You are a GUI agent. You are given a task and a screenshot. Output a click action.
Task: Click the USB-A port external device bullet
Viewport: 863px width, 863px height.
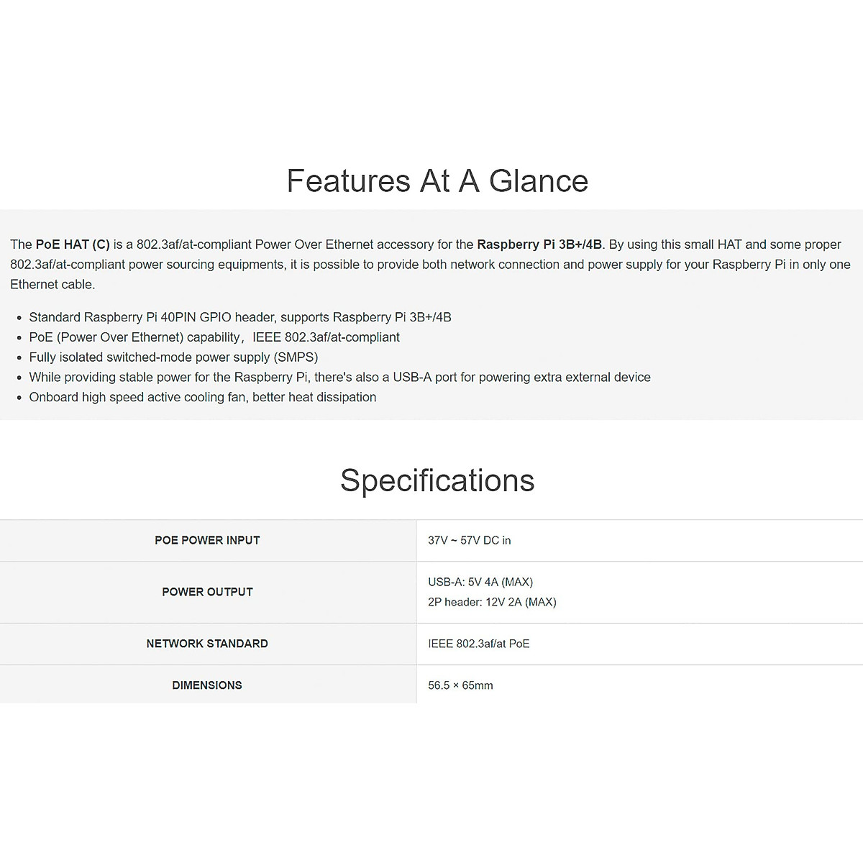[x=339, y=378]
